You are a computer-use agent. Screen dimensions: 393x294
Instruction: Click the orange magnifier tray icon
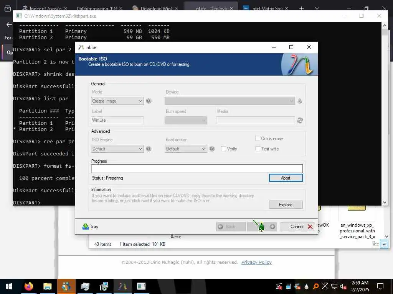316,286
